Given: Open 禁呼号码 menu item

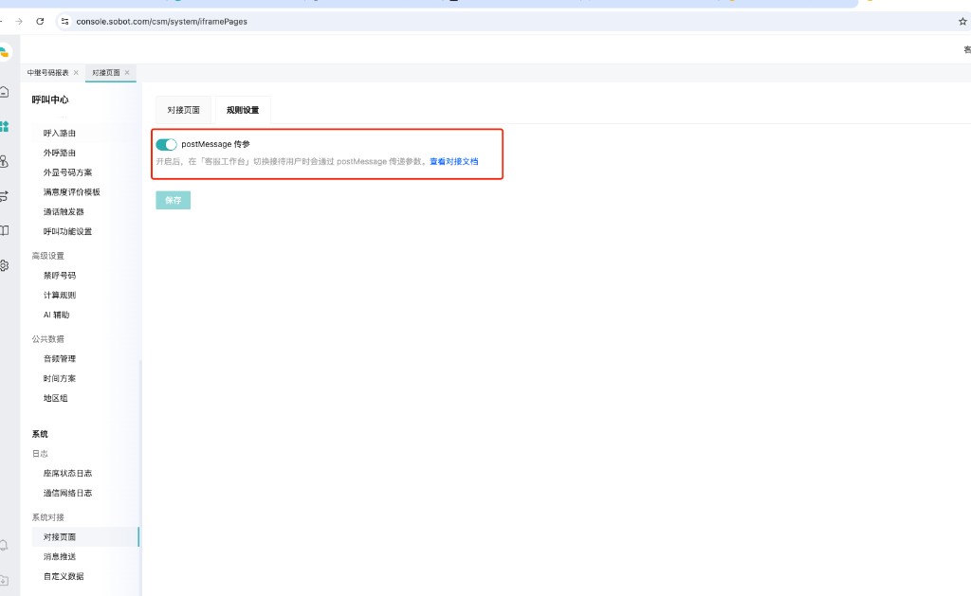Looking at the screenshot, I should click(60, 276).
